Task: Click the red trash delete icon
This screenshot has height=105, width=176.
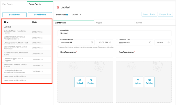Action: [x=58, y=7]
